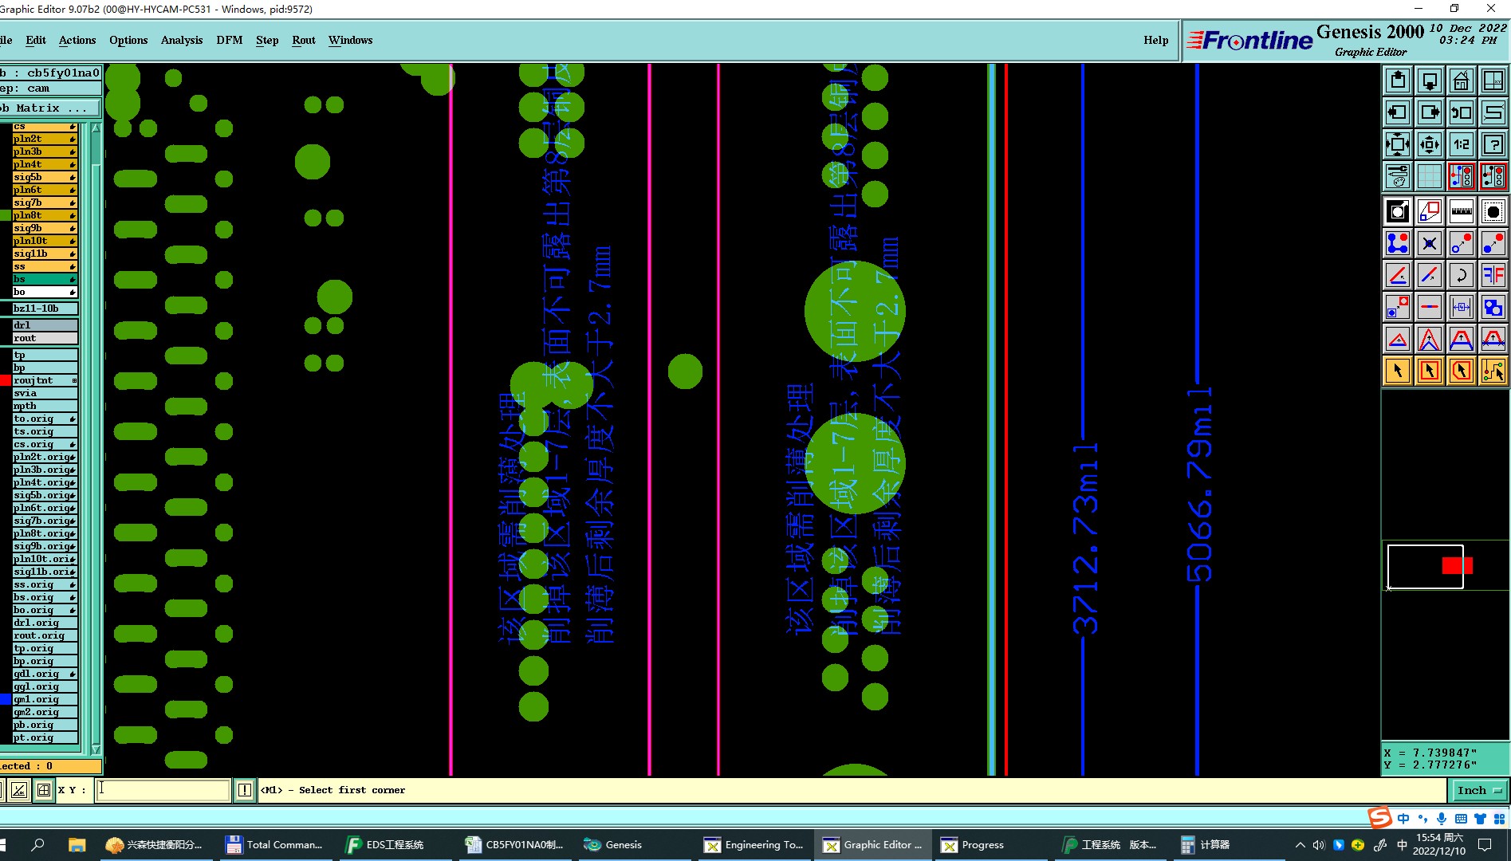The image size is (1511, 861).
Task: Open the Step menu
Action: coord(267,40)
